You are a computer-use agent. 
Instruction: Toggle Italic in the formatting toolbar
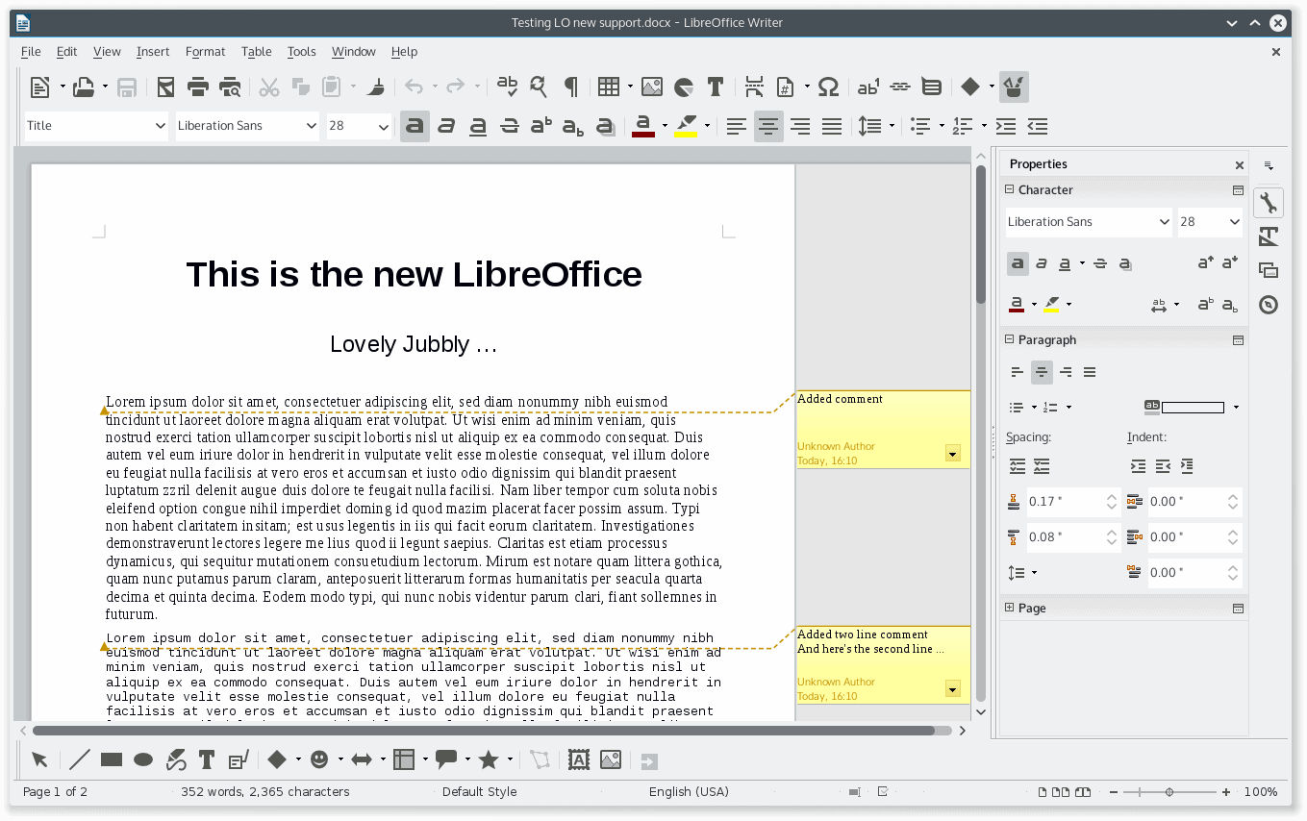click(446, 126)
